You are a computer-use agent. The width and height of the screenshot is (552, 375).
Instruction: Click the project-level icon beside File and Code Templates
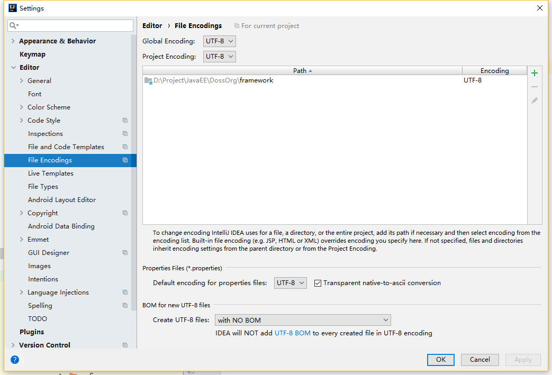click(x=125, y=147)
